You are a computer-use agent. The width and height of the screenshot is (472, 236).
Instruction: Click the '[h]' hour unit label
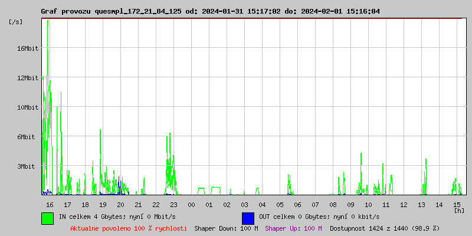click(458, 210)
